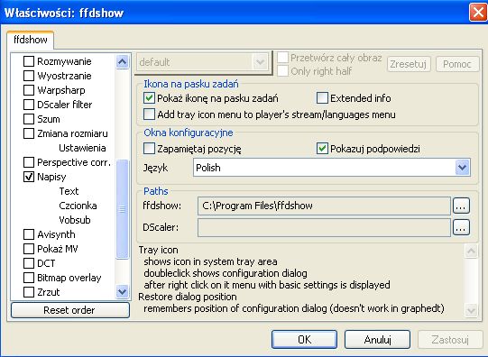Enable the Wyostrzanie filter checkbox
Screen dimensions: 488x357
(x=29, y=76)
